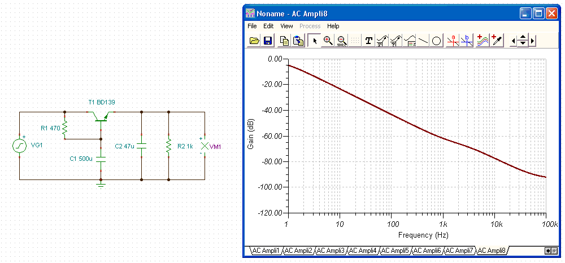Maximize the AC Ampli8 window
This screenshot has height=263, width=565.
click(538, 14)
